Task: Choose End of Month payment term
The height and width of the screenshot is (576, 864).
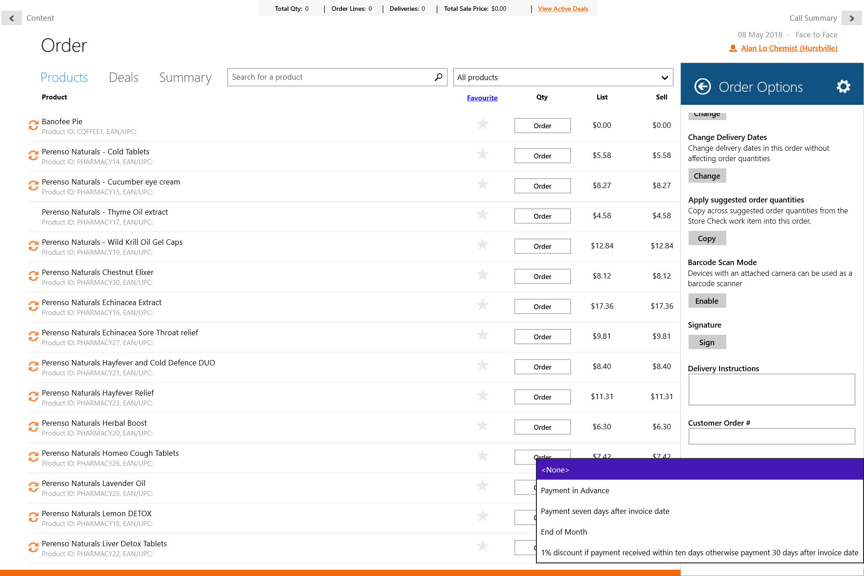Action: (x=564, y=532)
